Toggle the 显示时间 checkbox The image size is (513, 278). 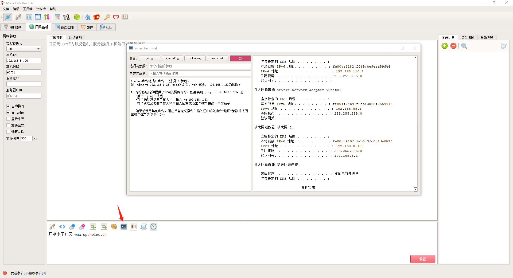pyautogui.click(x=8, y=112)
